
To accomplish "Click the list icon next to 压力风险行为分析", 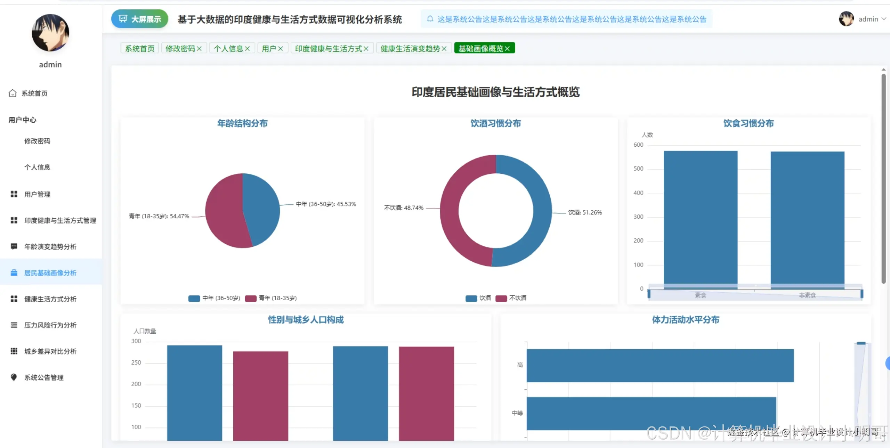I will click(14, 325).
